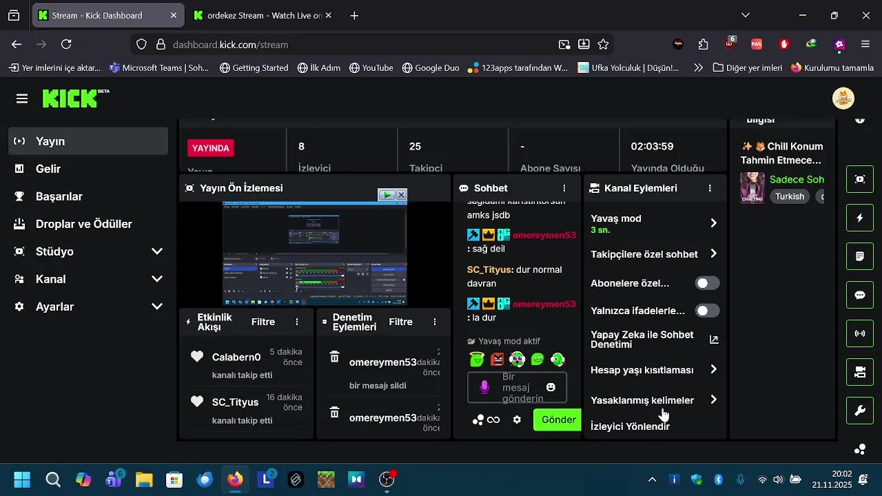
Task: Open the emoji picker in message box
Action: [x=551, y=387]
